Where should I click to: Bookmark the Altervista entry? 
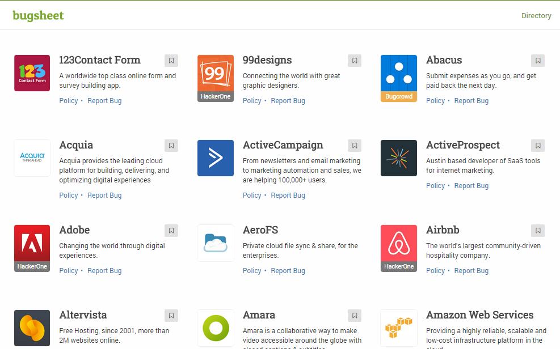171,316
